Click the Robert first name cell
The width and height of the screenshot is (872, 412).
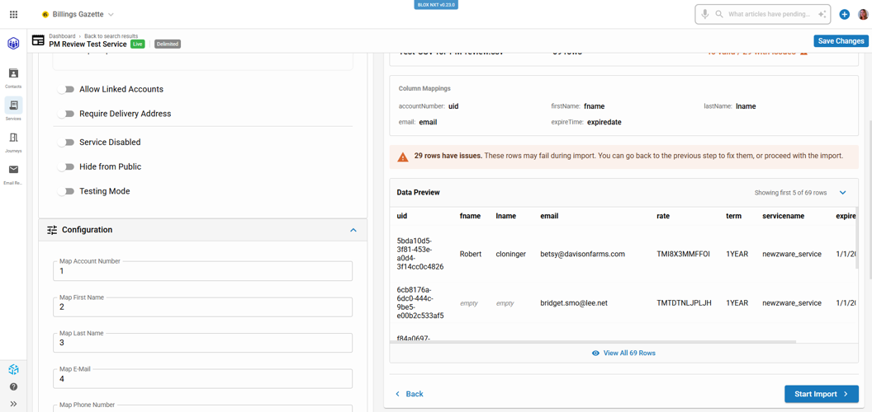click(471, 254)
